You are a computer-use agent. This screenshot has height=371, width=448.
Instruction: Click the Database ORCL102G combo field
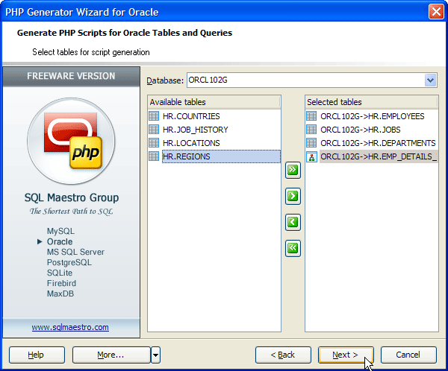click(x=312, y=80)
